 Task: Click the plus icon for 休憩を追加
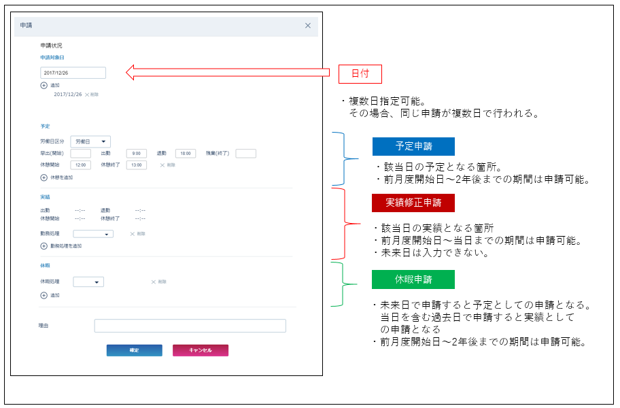point(44,177)
